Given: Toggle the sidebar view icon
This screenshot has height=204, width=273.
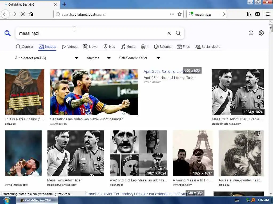Looking at the screenshot, I should (x=258, y=14).
